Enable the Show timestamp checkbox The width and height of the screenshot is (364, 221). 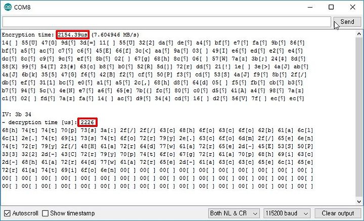click(45, 213)
